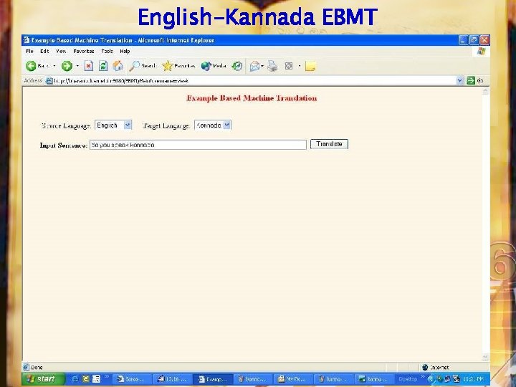Expand the Quick Launch overflow chevron

coord(107,377)
